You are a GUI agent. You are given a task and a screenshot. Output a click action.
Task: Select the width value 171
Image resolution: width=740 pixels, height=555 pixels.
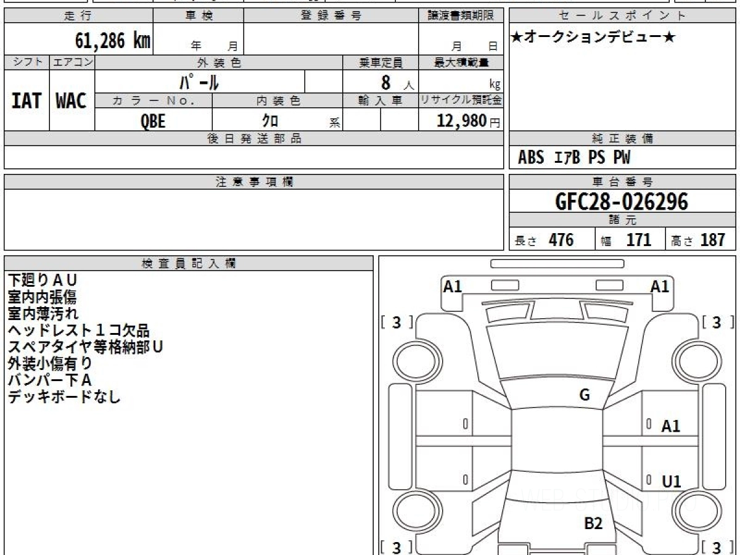click(x=639, y=240)
